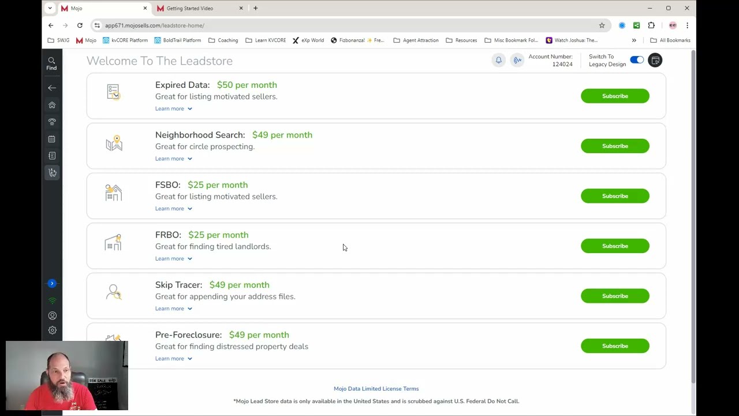Open the blue circular browser extension

(622, 25)
